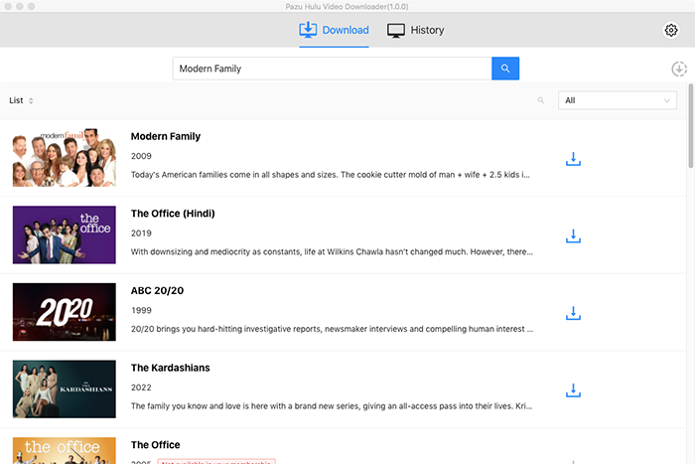
Task: Click the year 2009 text
Action: pyautogui.click(x=141, y=156)
